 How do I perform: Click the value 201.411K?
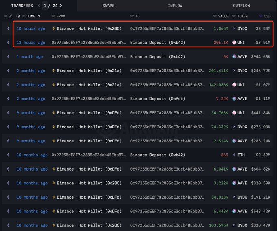click(x=218, y=71)
